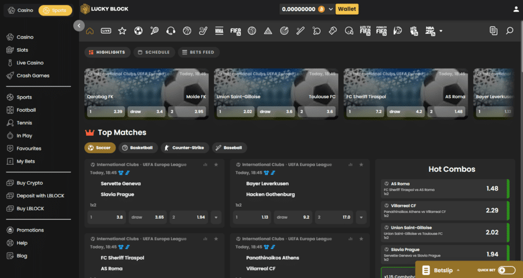Switch to Highlights tab
This screenshot has height=278, width=523.
coord(107,52)
